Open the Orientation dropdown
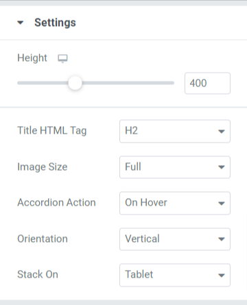247x305 pixels. (175, 239)
